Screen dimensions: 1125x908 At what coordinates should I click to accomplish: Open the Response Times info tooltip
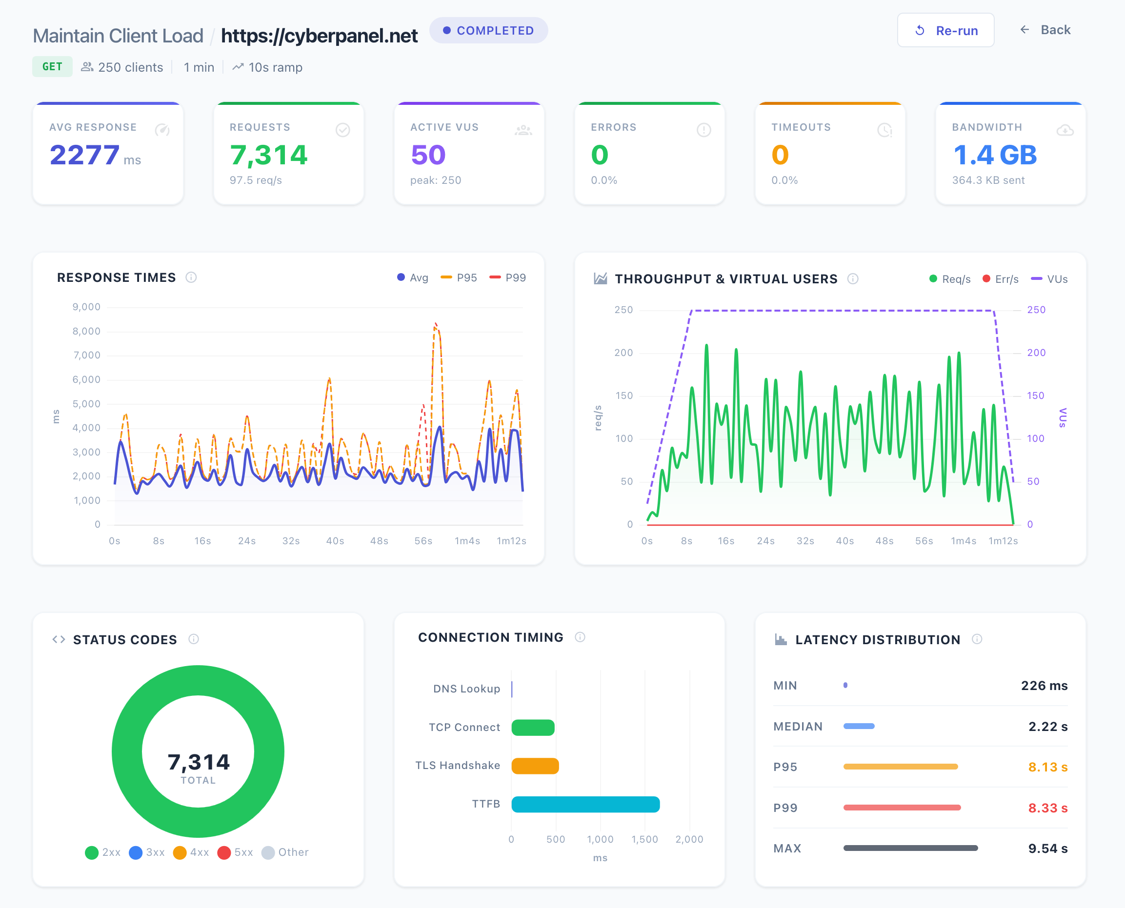click(x=192, y=278)
